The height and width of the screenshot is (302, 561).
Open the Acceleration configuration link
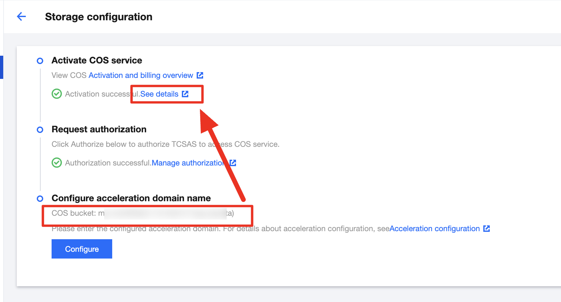(x=434, y=229)
